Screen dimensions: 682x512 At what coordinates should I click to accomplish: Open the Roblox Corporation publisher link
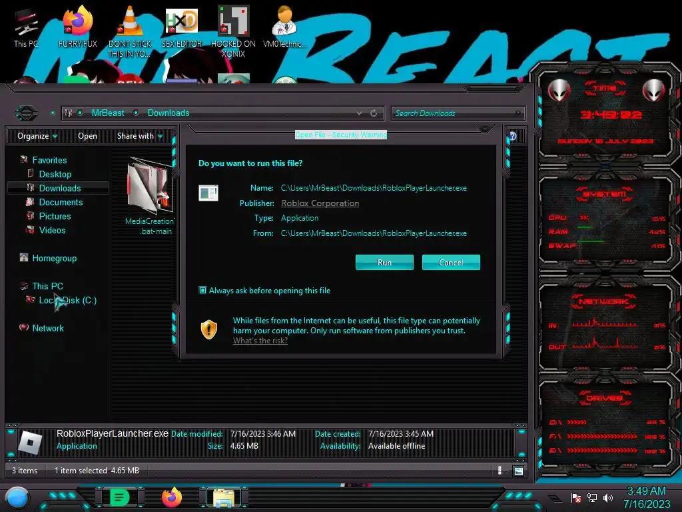pyautogui.click(x=320, y=203)
